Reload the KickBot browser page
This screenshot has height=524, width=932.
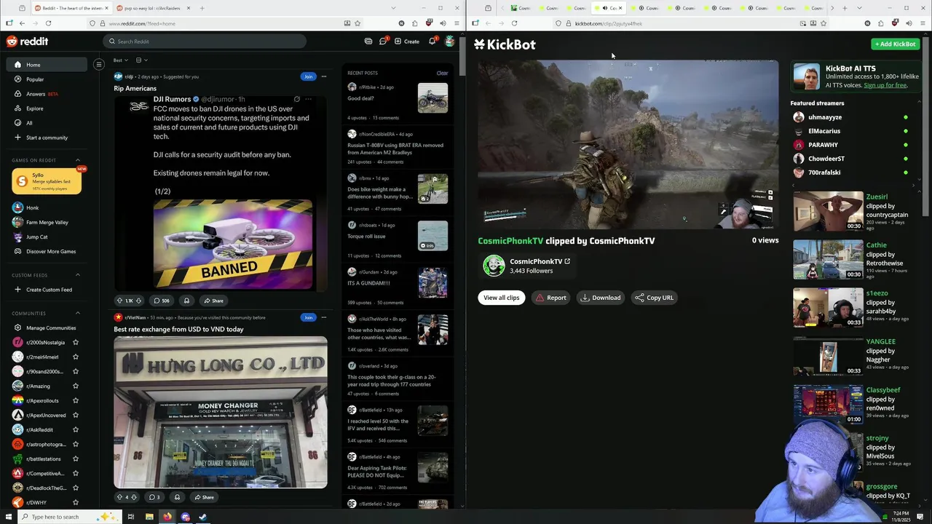(514, 23)
